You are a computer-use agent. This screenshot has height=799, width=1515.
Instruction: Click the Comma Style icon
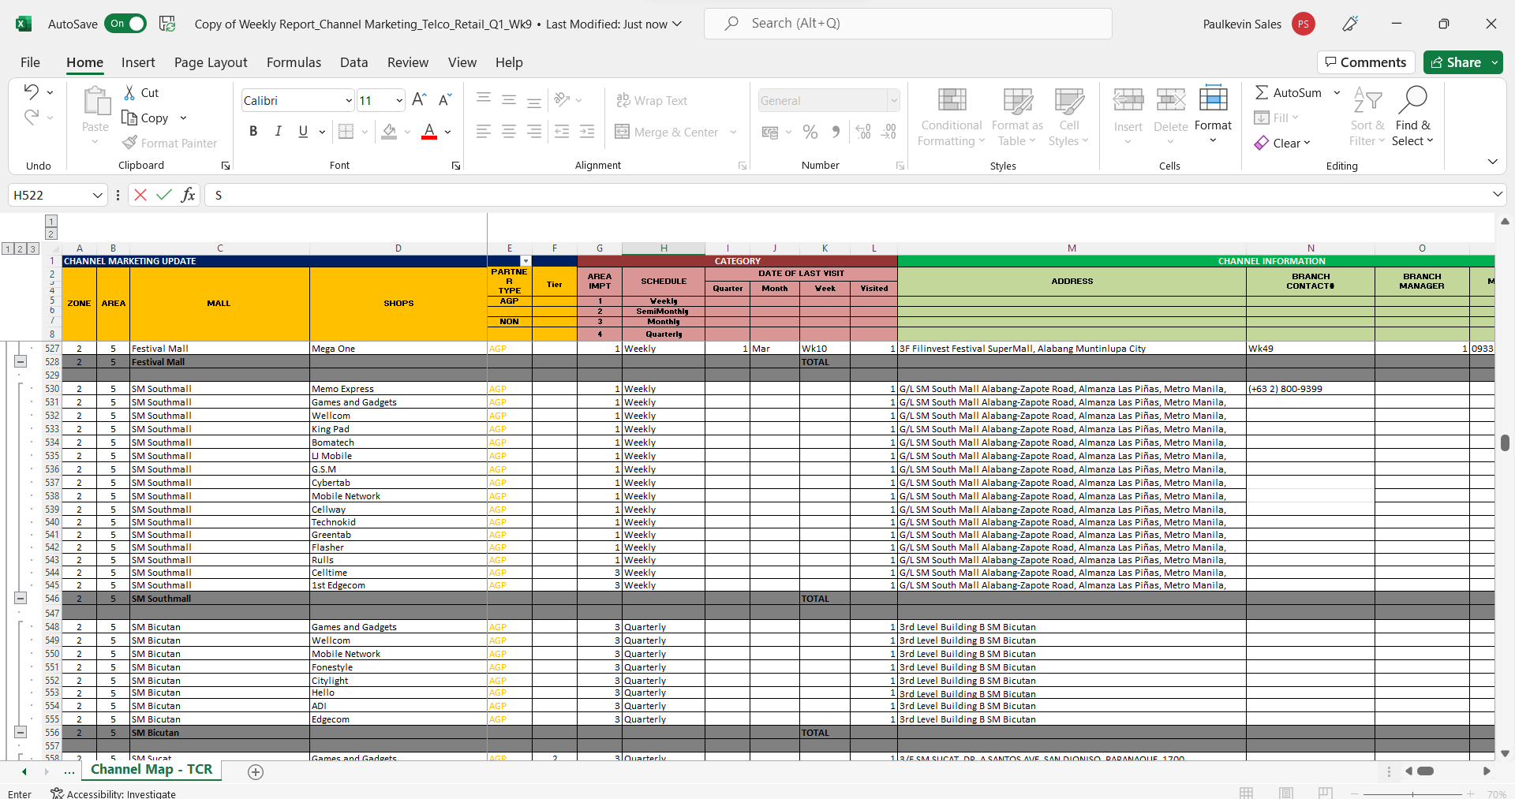point(836,132)
